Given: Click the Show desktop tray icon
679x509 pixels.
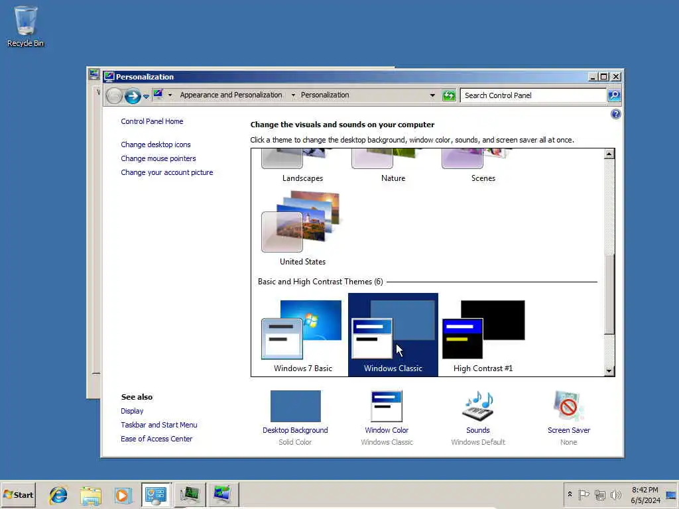Looking at the screenshot, I should pyautogui.click(x=671, y=494).
